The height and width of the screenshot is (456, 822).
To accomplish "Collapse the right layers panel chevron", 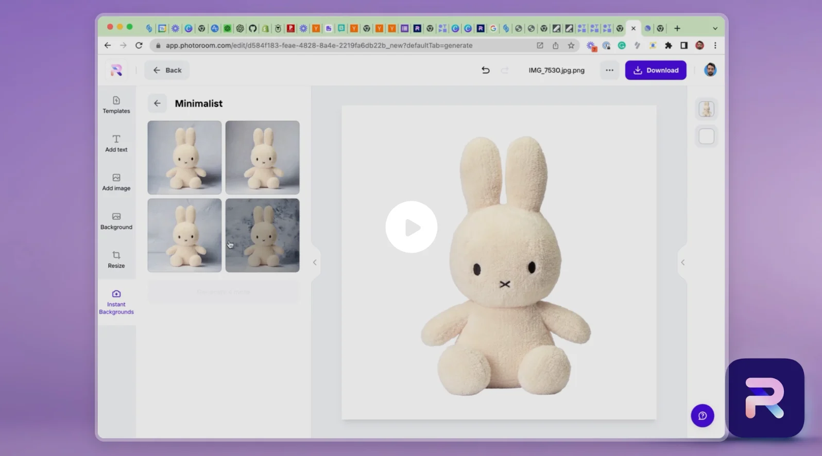I will click(x=683, y=262).
